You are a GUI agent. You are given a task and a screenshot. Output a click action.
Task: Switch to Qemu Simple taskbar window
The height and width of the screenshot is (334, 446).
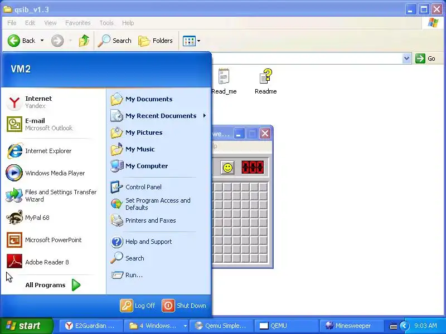click(221, 326)
